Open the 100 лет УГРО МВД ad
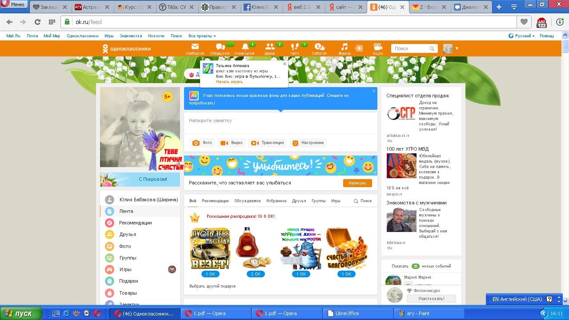The image size is (569, 320). [x=407, y=149]
